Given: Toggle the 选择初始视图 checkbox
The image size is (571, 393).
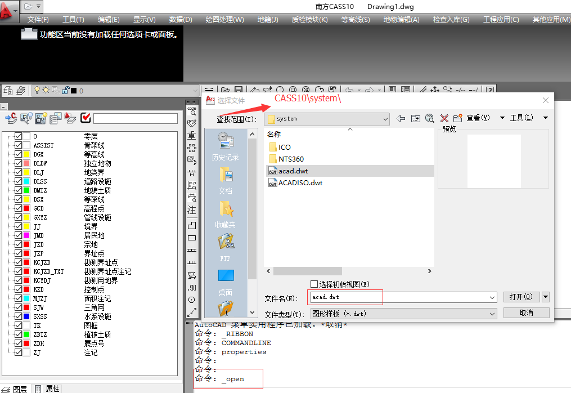Looking at the screenshot, I should pos(314,284).
